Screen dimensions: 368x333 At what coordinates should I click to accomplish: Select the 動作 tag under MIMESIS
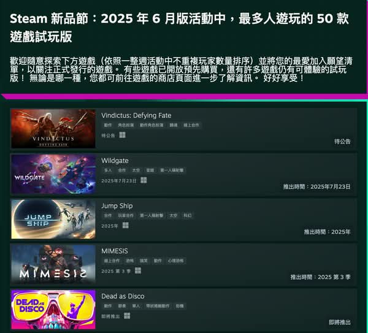(x=158, y=261)
